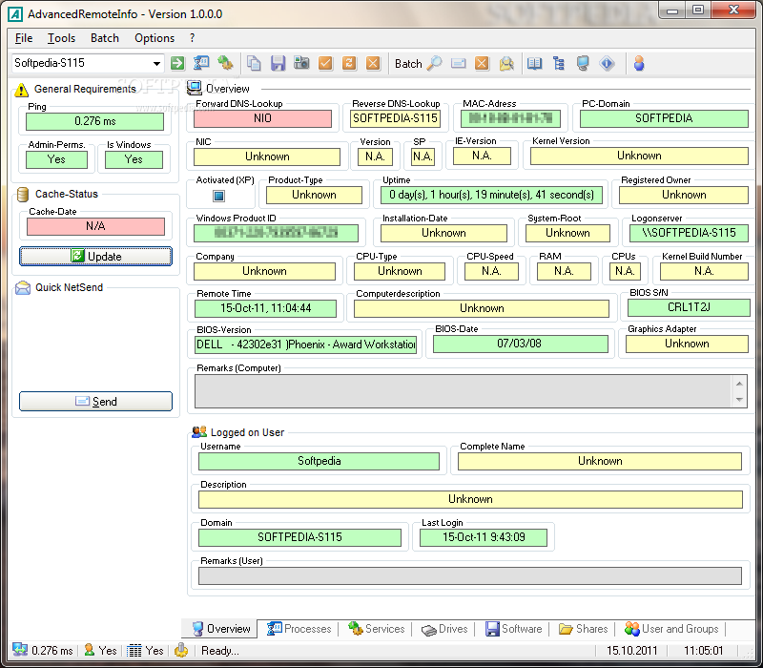The width and height of the screenshot is (763, 668).
Task: Click the open book toolbar icon
Action: coord(535,63)
